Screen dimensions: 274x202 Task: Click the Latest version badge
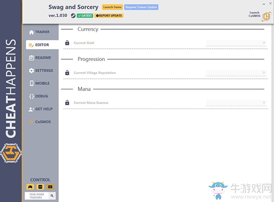[85, 16]
